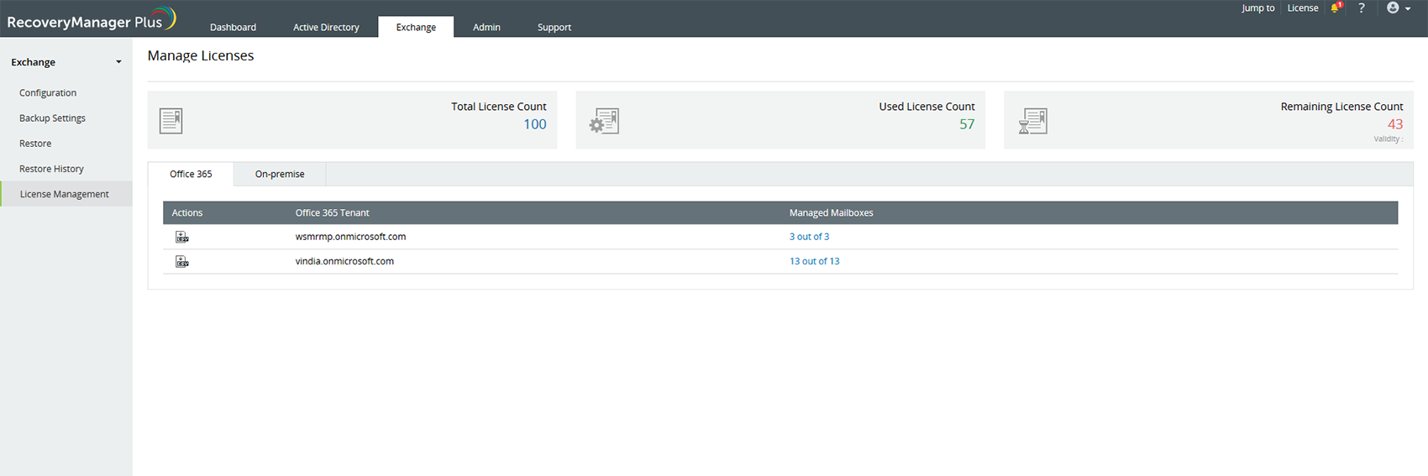Viewport: 1428px width, 476px height.
Task: Open the Admin tab
Action: tap(486, 27)
